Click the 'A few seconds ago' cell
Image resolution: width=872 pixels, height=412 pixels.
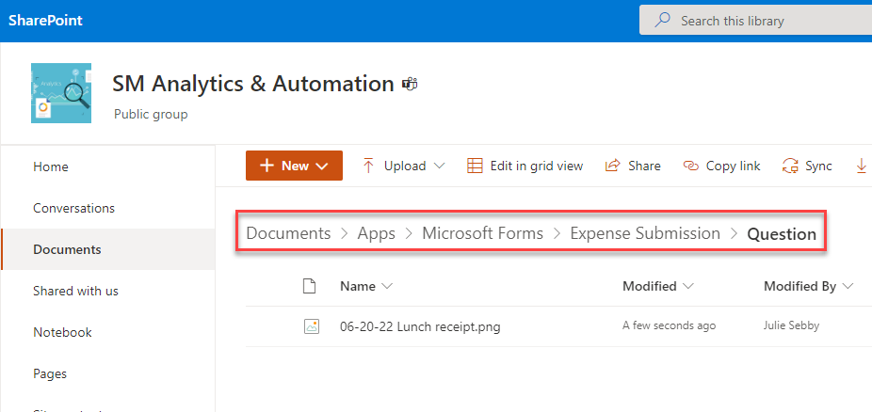[x=669, y=326]
